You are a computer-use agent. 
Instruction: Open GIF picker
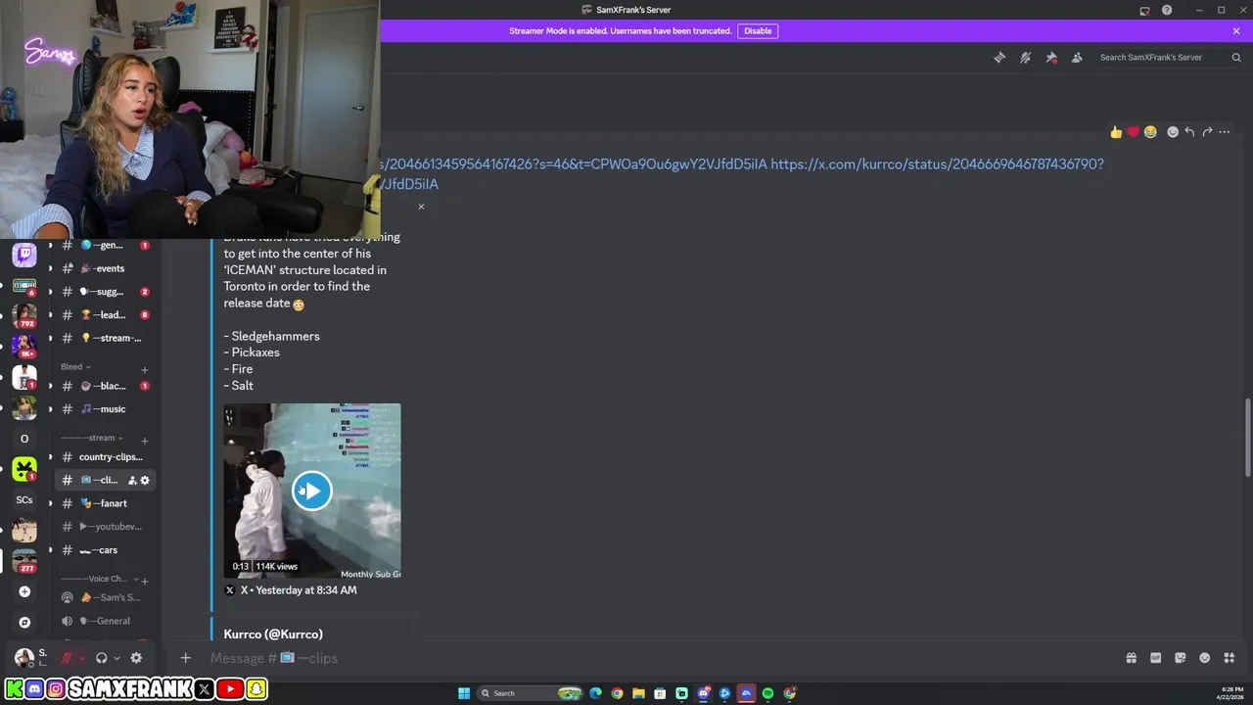(1155, 658)
